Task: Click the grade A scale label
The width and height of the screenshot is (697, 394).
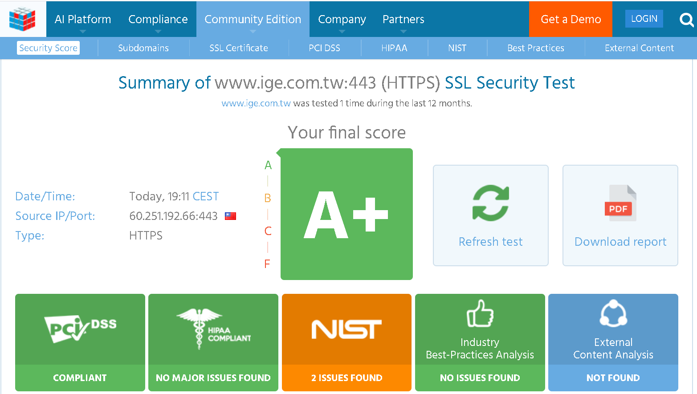Action: [x=268, y=165]
